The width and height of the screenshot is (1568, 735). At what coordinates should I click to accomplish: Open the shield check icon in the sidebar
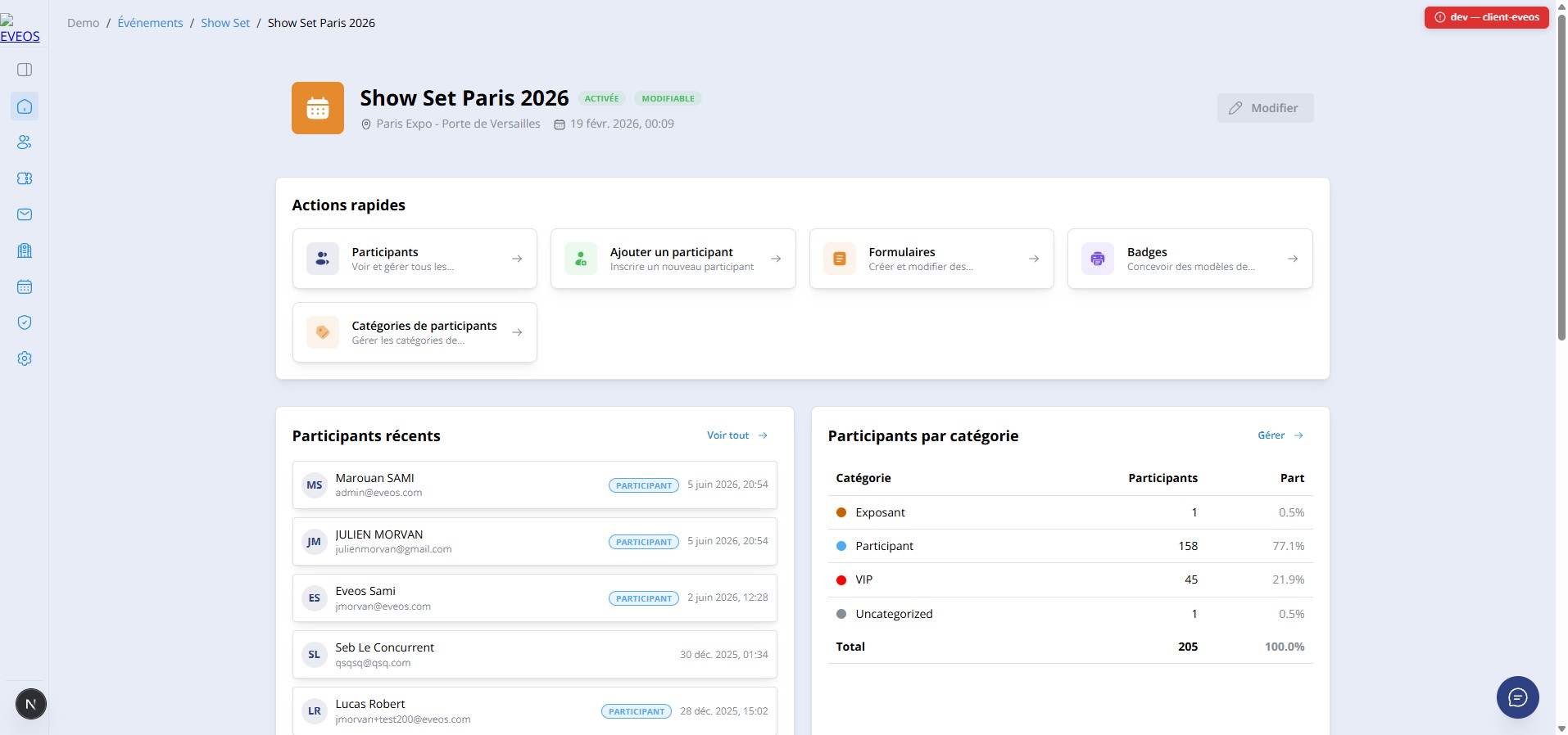coord(25,322)
